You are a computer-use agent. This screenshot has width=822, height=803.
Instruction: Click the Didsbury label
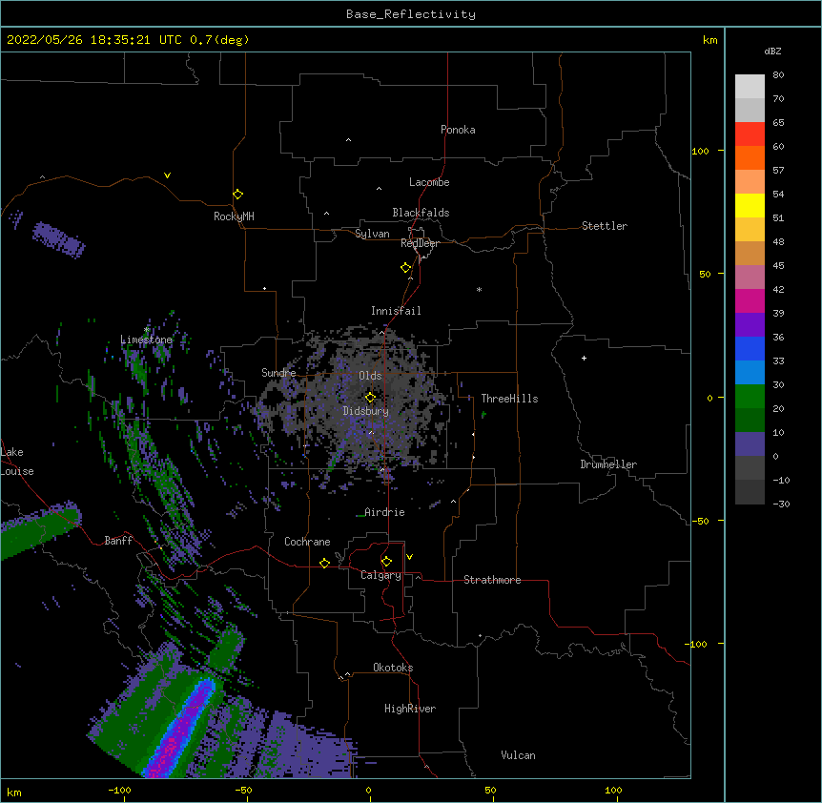point(366,411)
